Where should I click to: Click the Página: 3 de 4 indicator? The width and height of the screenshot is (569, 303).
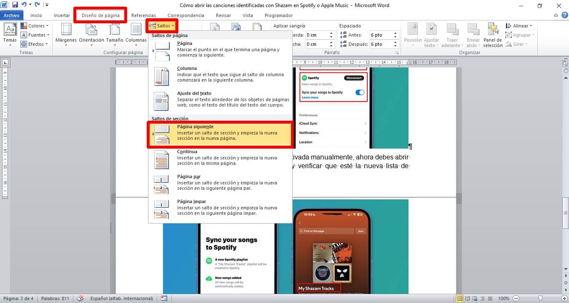(x=18, y=298)
